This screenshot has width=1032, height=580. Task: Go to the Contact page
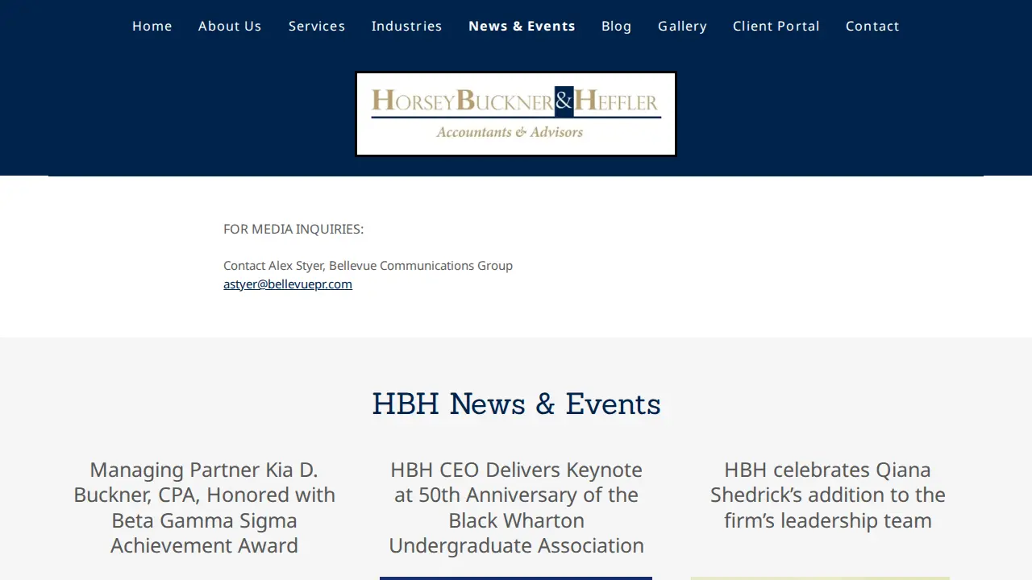872,26
